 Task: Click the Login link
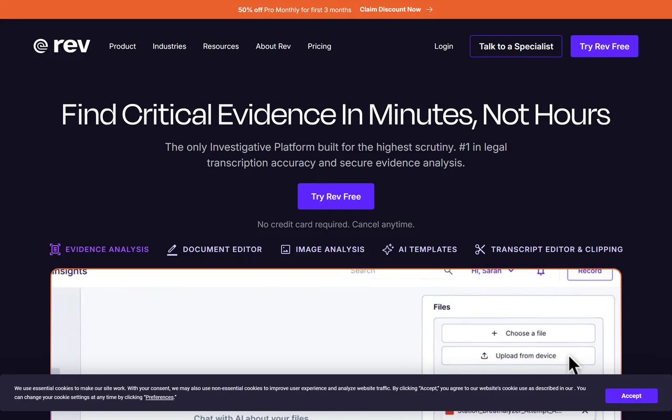coord(444,46)
